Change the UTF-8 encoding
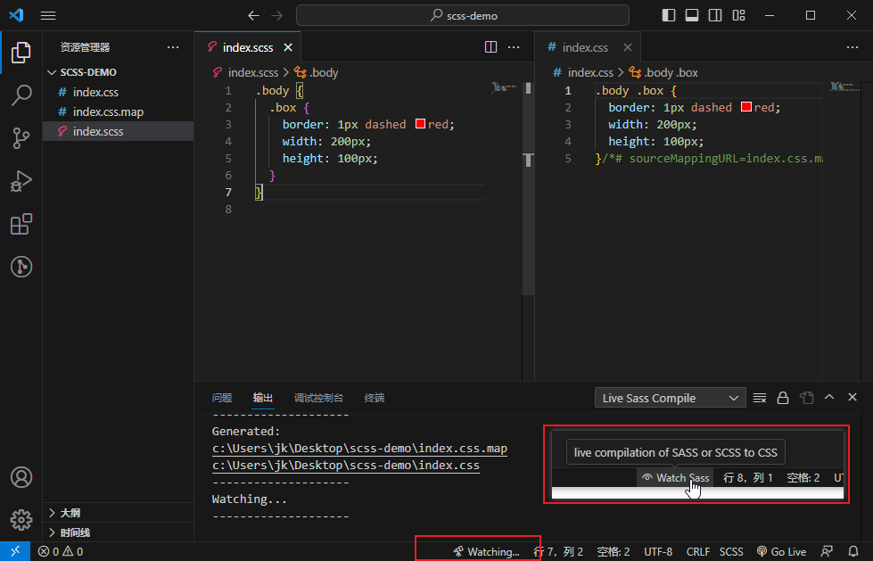Image resolution: width=873 pixels, height=561 pixels. (x=658, y=551)
